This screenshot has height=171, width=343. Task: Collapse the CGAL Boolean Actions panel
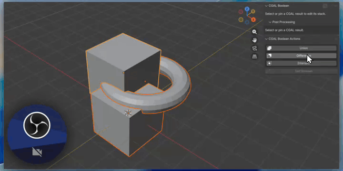click(266, 39)
